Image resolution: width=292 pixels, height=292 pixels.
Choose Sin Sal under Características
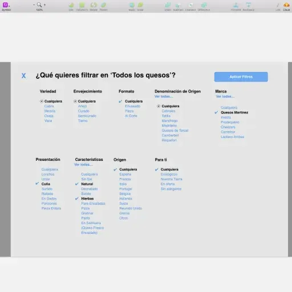click(x=87, y=179)
